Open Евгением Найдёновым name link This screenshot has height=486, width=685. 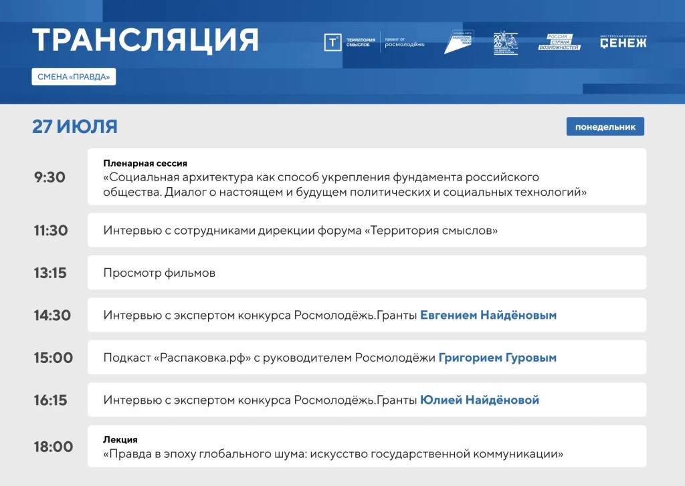[x=488, y=316]
